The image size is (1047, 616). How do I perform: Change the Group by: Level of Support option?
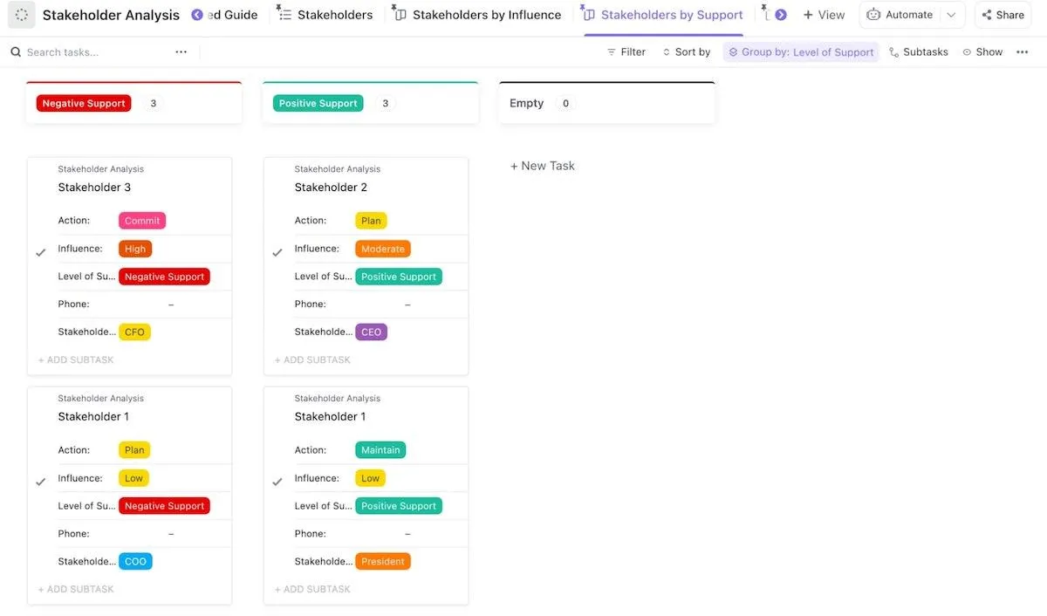tap(801, 52)
